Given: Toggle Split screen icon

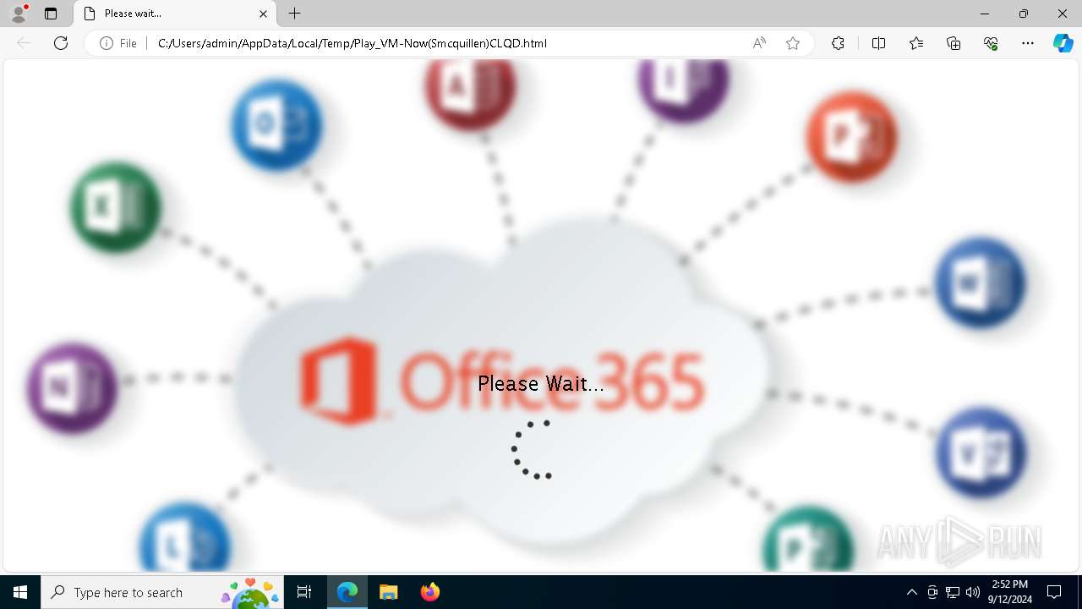Looking at the screenshot, I should [x=878, y=43].
